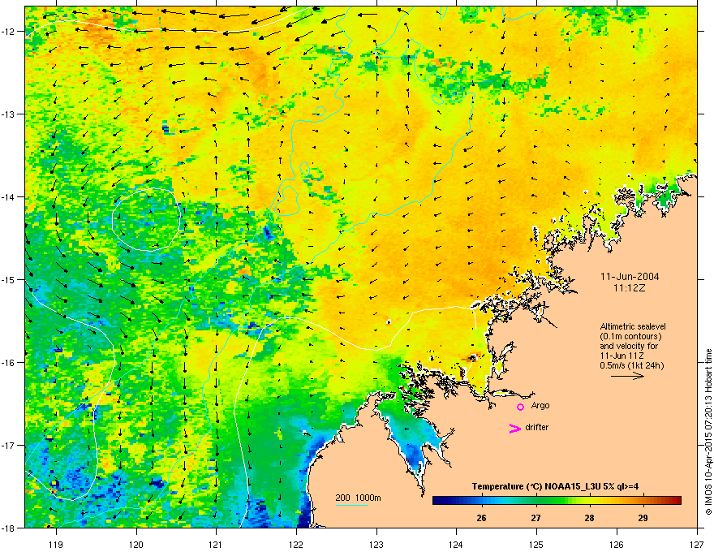
Task: Click the colorbar tick label 27
Action: point(535,518)
